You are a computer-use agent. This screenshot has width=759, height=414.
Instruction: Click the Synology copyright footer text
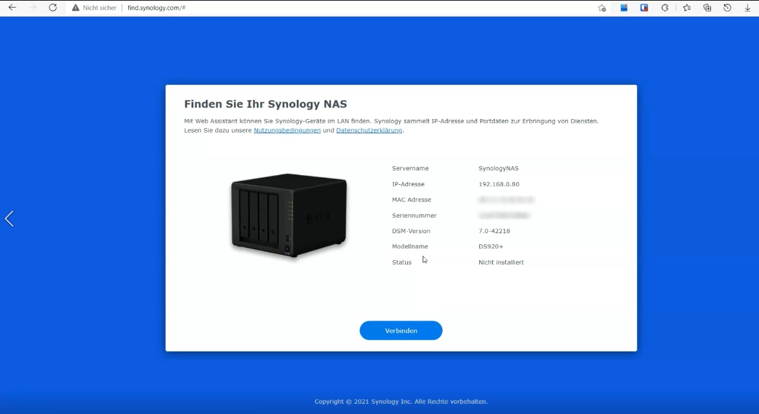(x=401, y=401)
